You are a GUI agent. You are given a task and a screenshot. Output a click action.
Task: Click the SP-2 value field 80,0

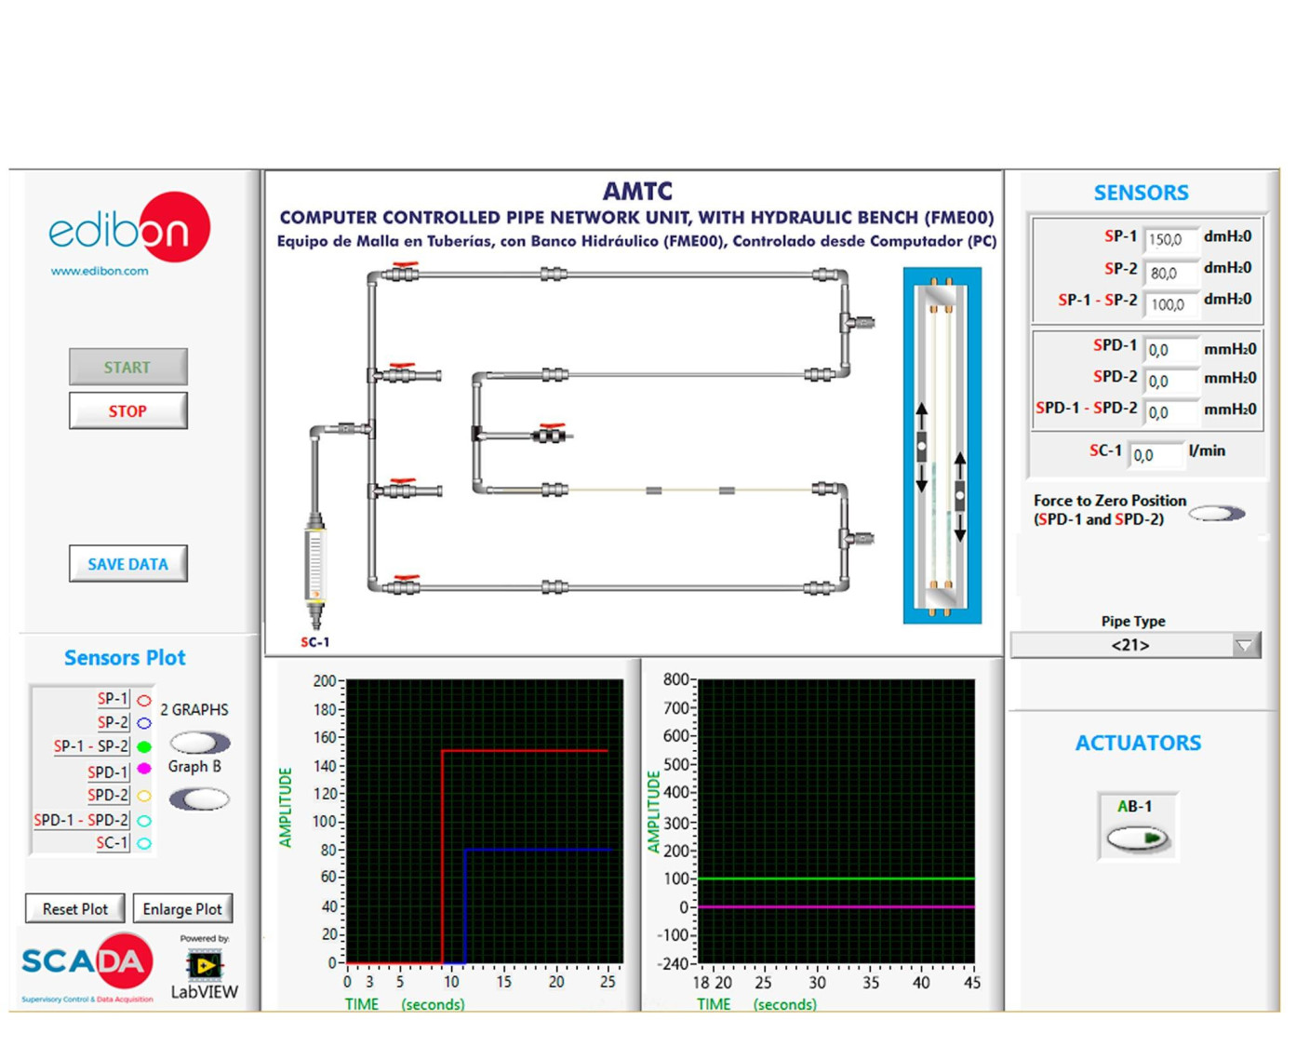coord(1170,273)
